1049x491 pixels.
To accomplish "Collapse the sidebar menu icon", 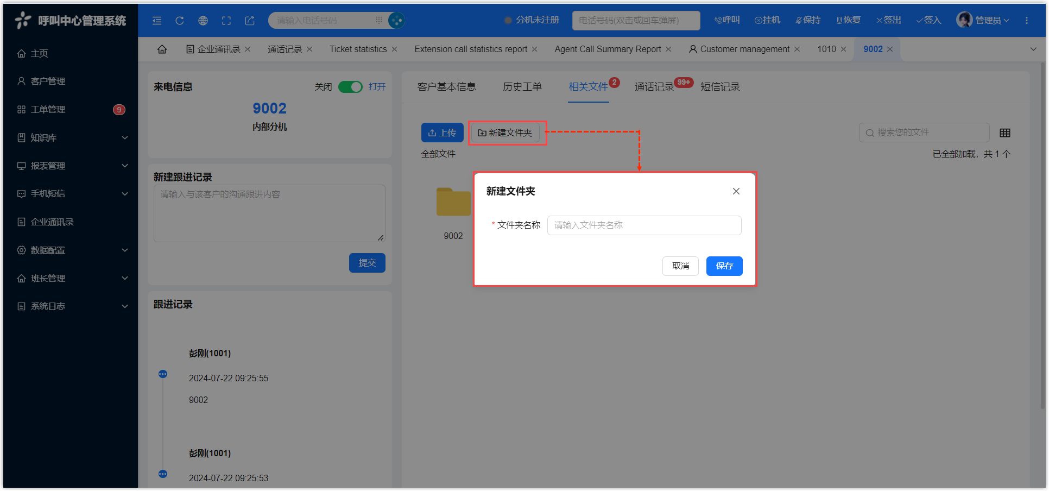I will [x=157, y=21].
